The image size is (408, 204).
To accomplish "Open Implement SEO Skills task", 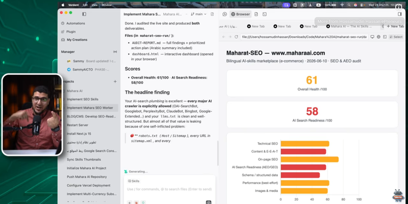I will tap(83, 99).
